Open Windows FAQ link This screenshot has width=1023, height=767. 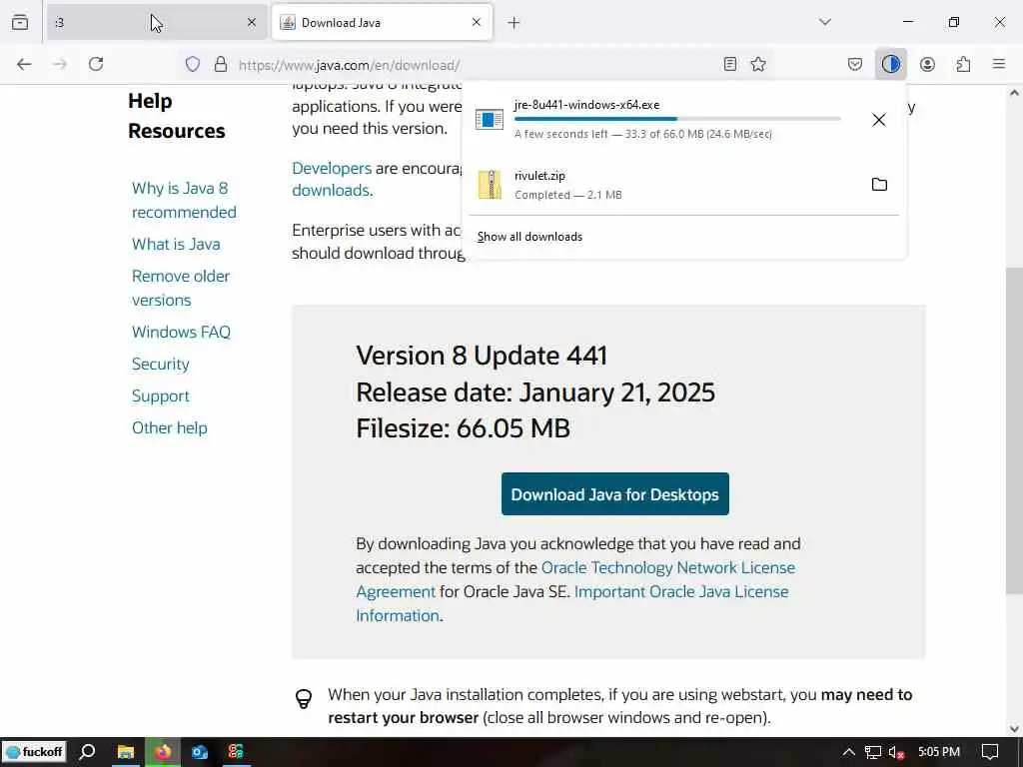pyautogui.click(x=182, y=332)
